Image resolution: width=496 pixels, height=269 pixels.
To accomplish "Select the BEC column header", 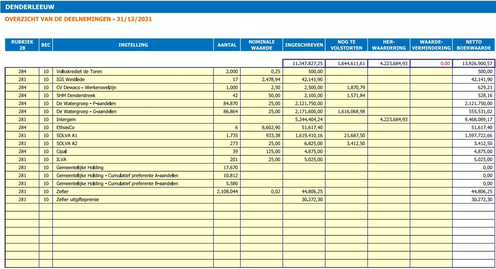I will [46, 45].
